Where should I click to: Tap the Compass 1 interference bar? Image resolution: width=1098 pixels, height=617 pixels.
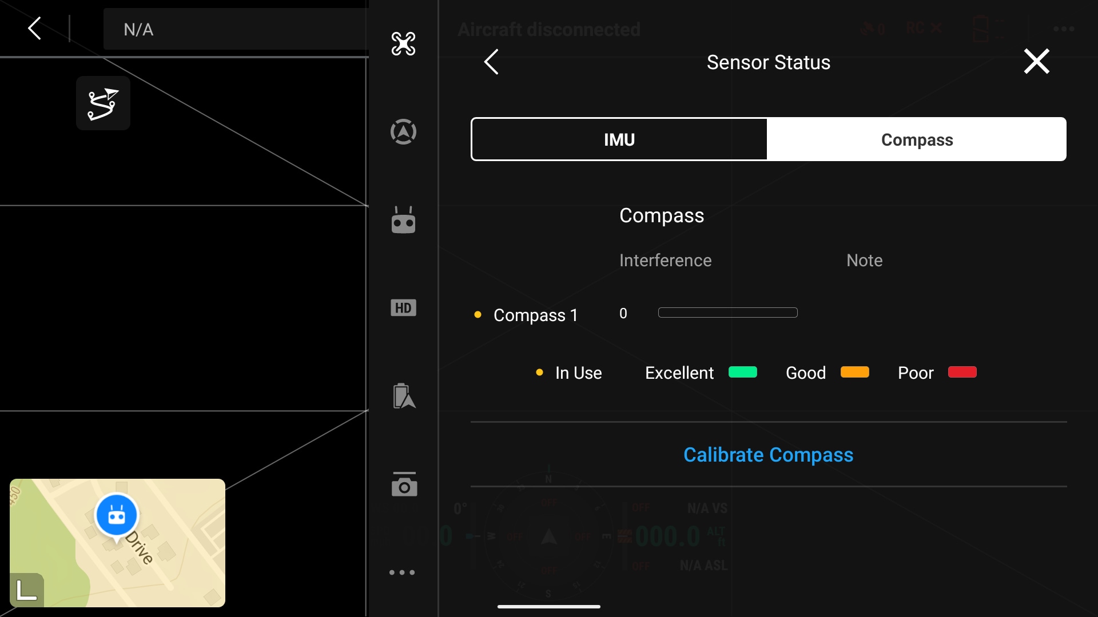pyautogui.click(x=727, y=312)
